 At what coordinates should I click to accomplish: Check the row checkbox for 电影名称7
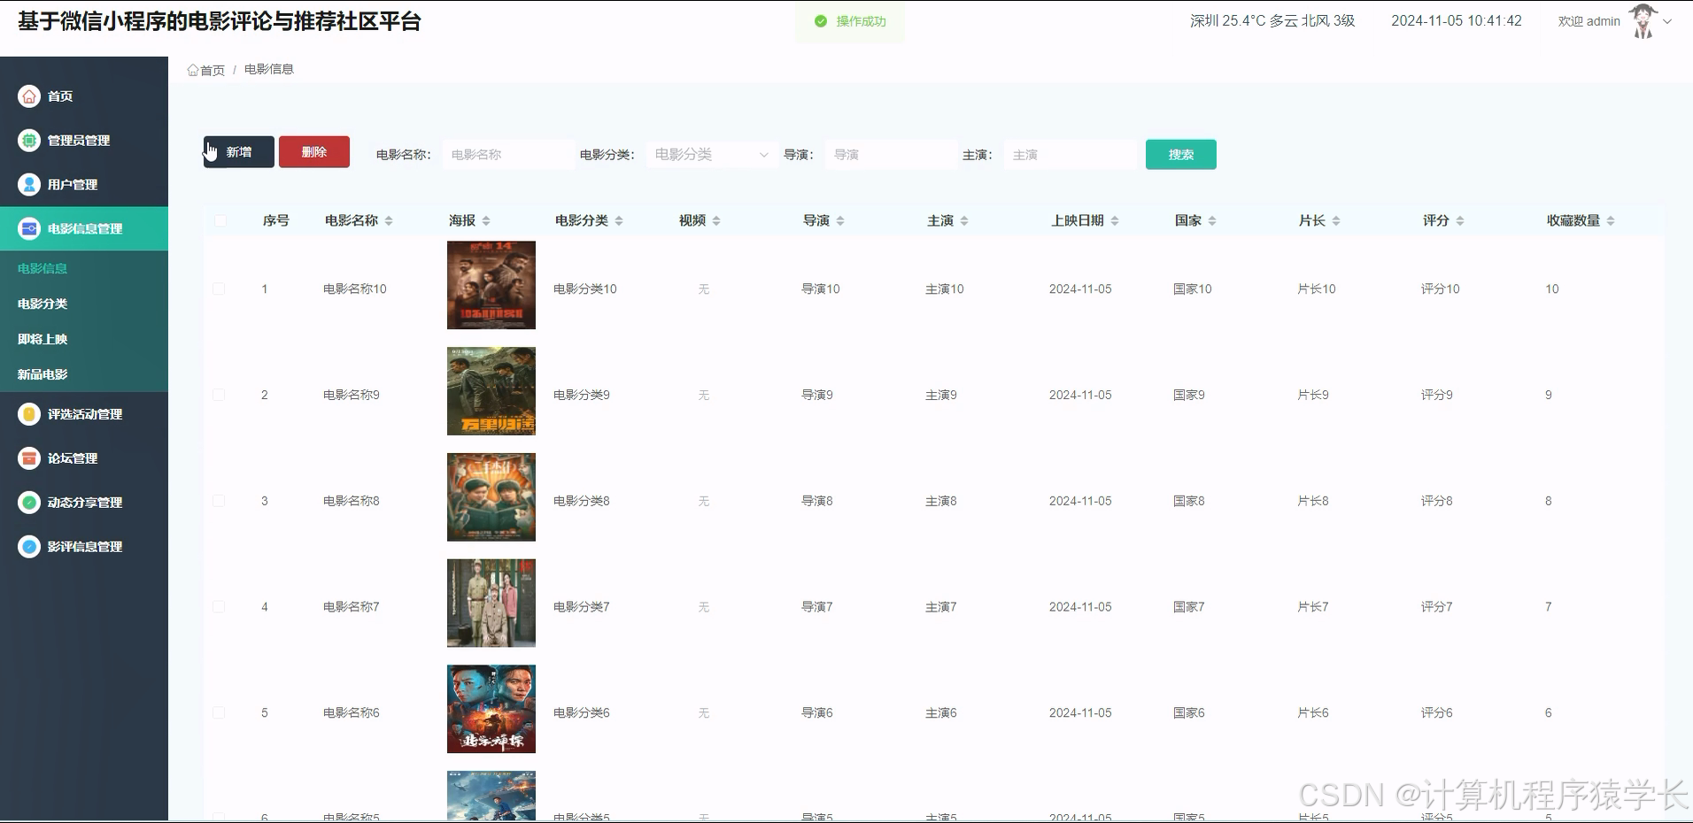219,607
